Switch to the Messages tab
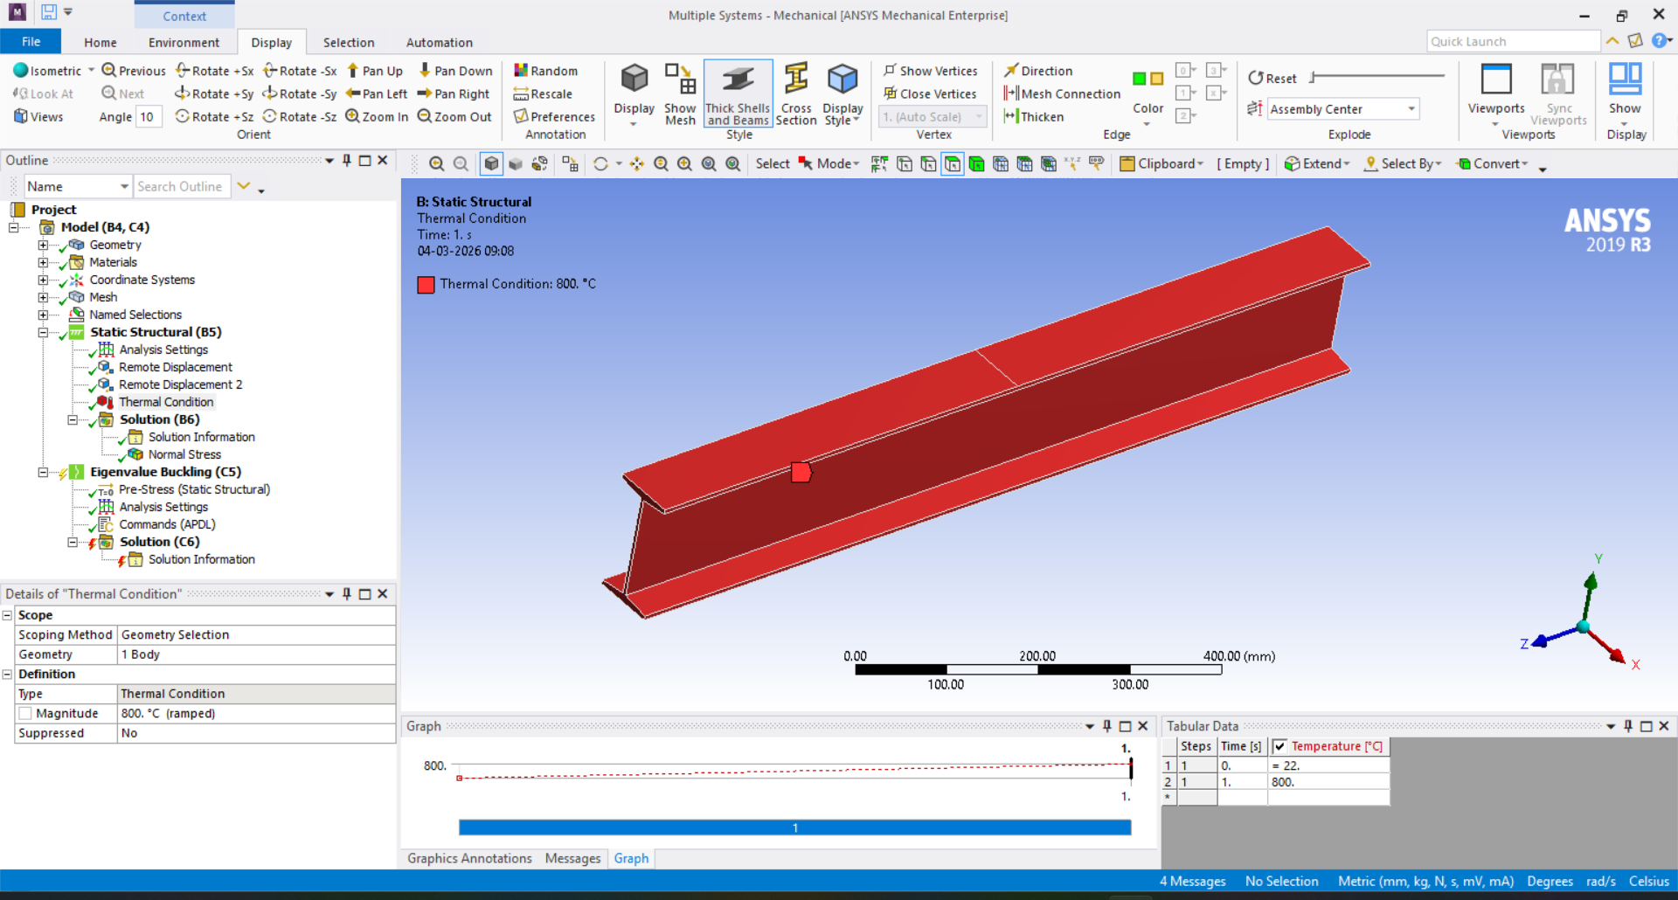 (x=572, y=859)
